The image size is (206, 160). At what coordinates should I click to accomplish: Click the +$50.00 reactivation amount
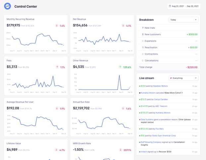coord(193,47)
